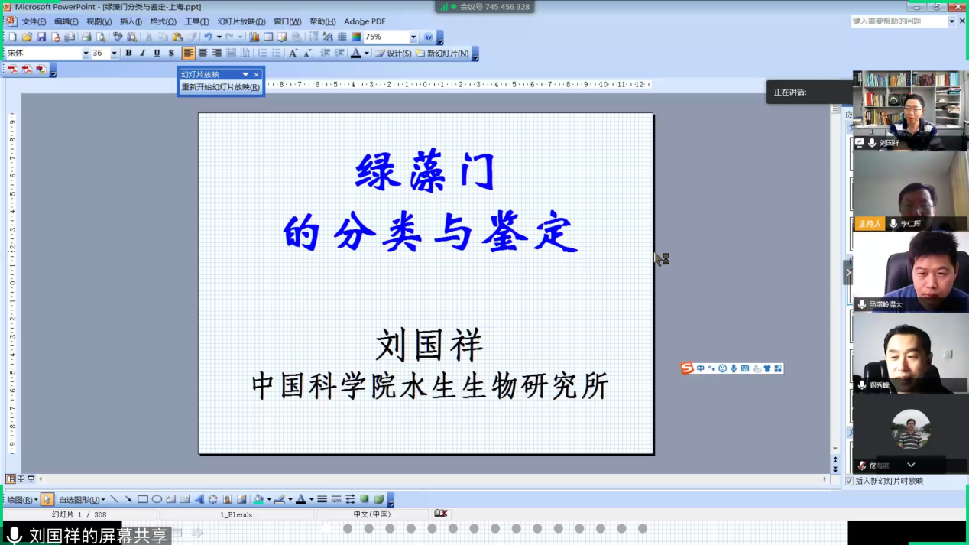Insert WordArt from the drawing toolbar
This screenshot has width=969, height=545.
point(199,499)
